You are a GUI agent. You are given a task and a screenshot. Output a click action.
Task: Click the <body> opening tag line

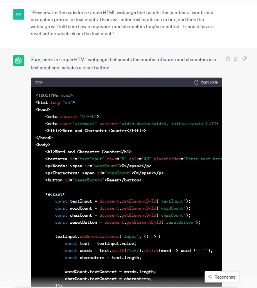point(43,145)
